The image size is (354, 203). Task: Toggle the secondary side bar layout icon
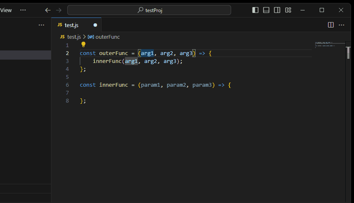pyautogui.click(x=277, y=10)
